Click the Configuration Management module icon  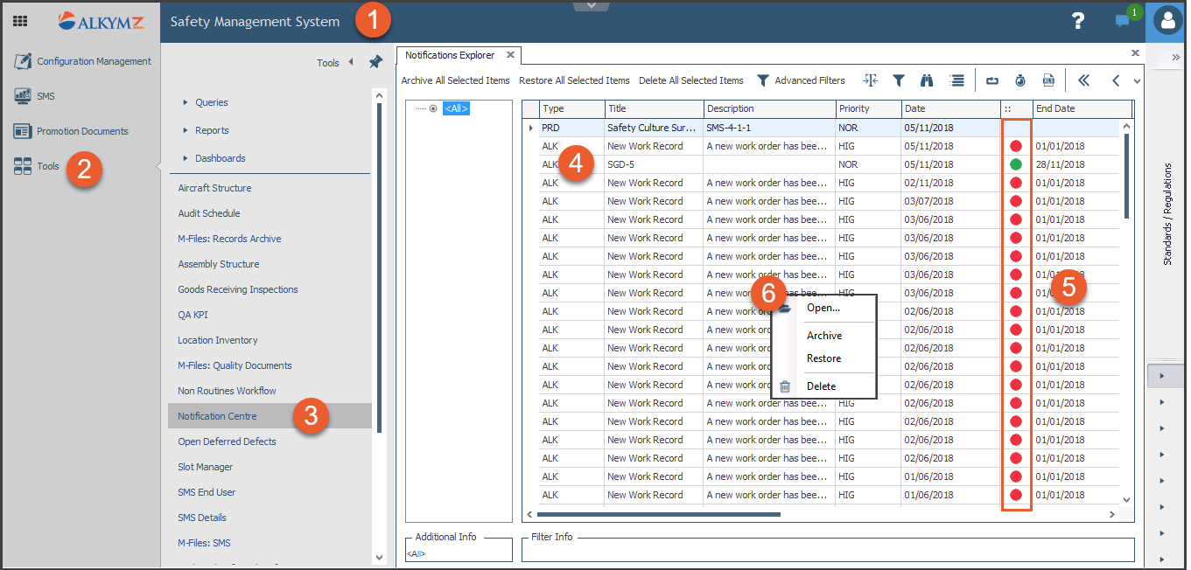[23, 61]
